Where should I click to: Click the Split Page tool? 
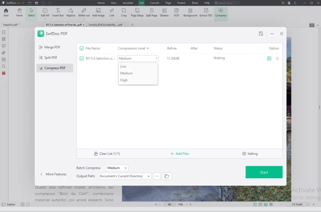coord(151,12)
